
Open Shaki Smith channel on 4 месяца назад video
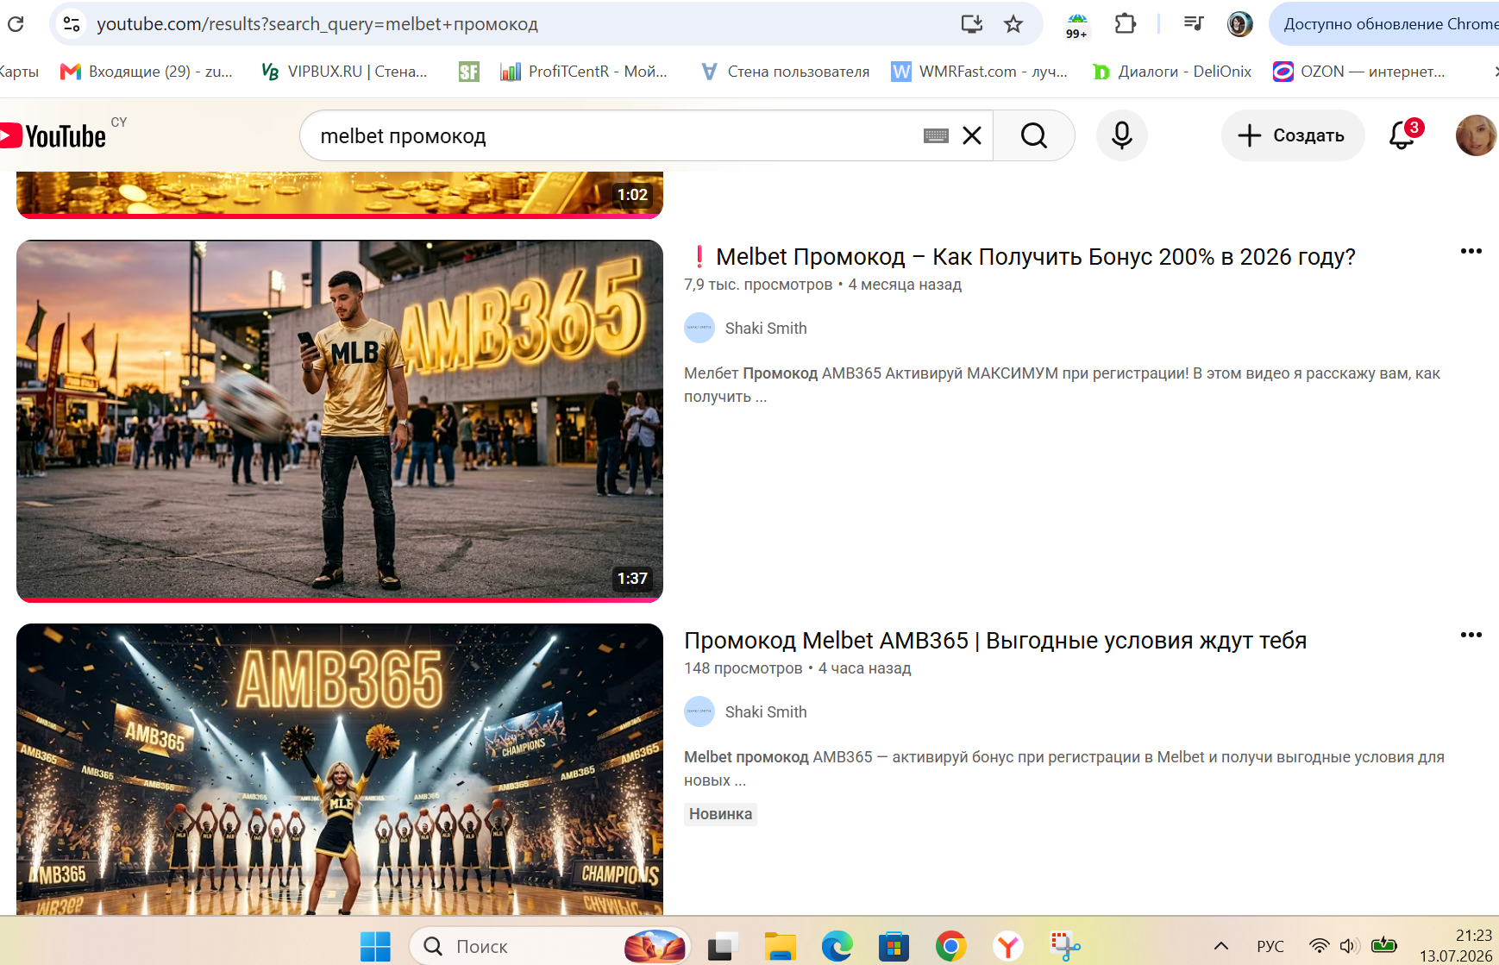point(766,329)
